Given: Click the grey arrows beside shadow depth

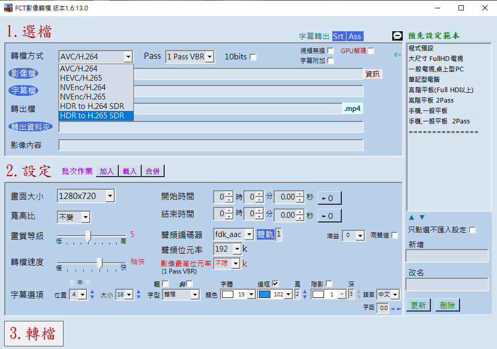Looking at the screenshot, I should (359, 294).
